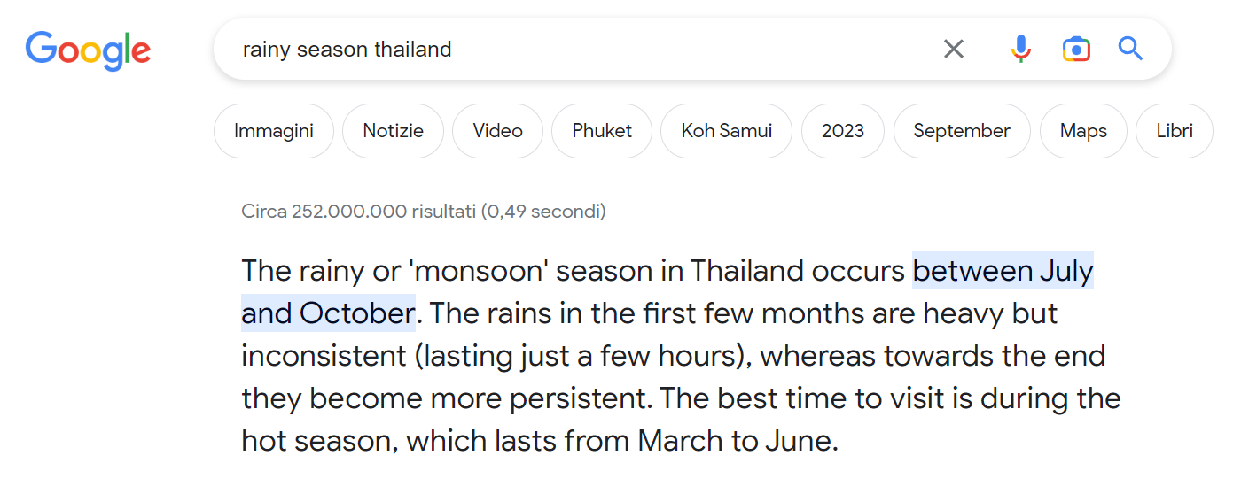Click the blue magnifying glass search button

[1130, 49]
